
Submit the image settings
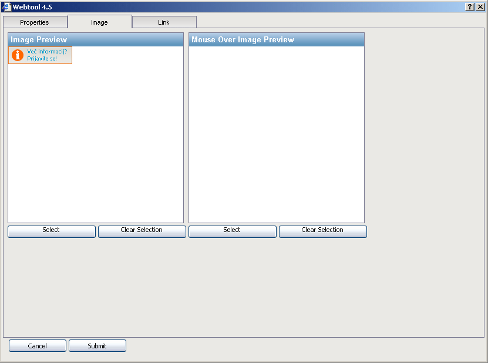(97, 346)
